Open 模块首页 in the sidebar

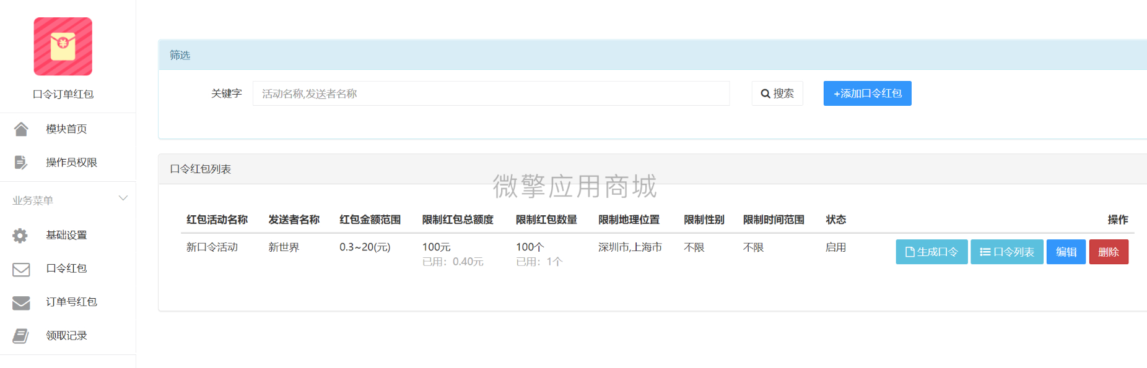coord(66,129)
